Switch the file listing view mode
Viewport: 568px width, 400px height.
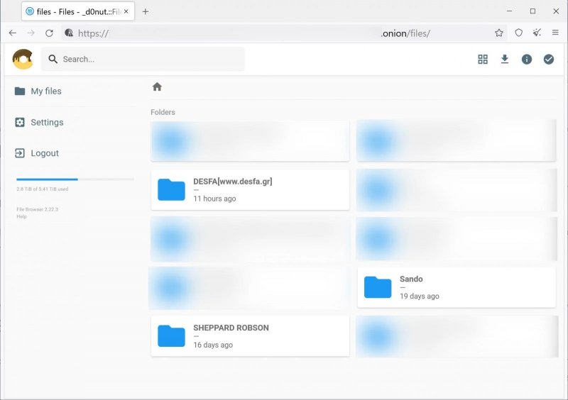click(483, 60)
